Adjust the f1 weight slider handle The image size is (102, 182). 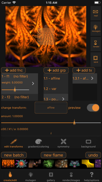coord(15,89)
